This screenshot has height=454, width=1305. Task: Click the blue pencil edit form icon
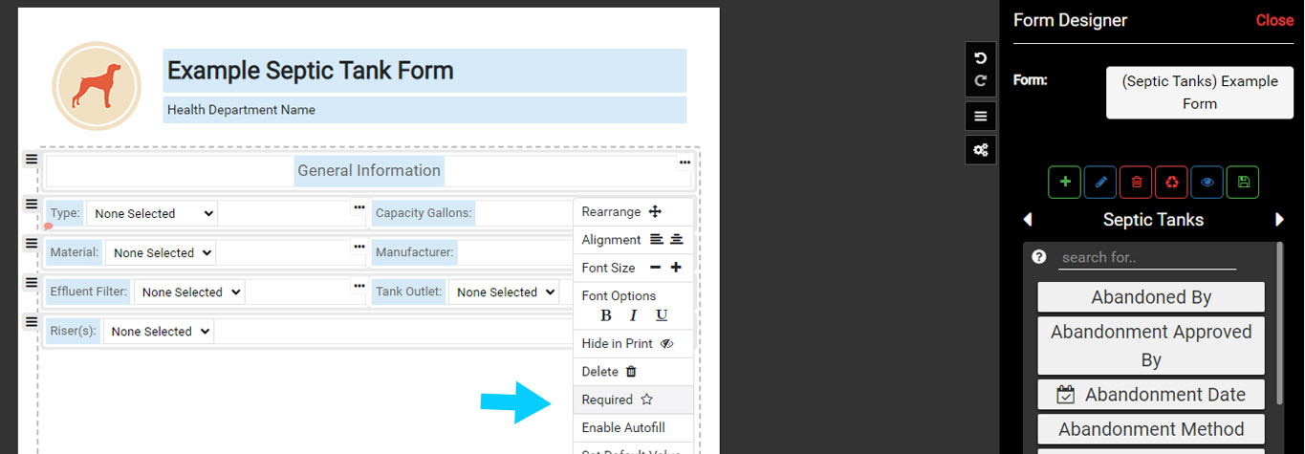[1099, 182]
